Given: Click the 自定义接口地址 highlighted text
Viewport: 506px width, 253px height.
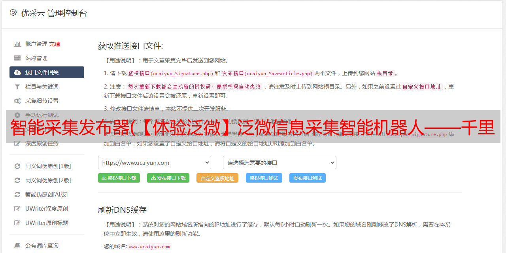Looking at the screenshot, I should (x=422, y=87).
